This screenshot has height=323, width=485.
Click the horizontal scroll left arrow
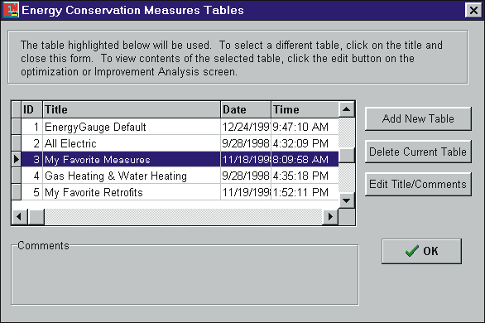[x=19, y=216]
